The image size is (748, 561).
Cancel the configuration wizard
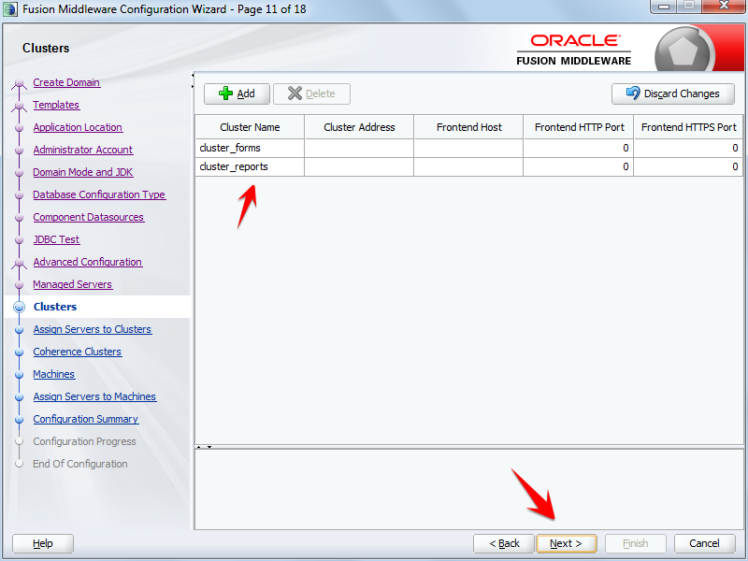click(x=704, y=543)
